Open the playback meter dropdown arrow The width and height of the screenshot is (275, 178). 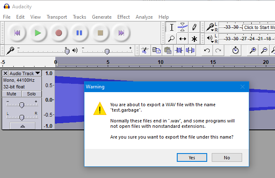point(213,42)
